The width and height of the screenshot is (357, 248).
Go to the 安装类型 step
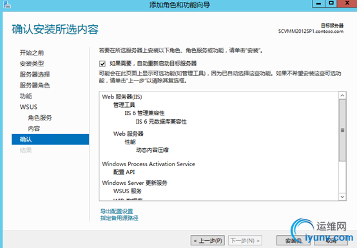click(x=32, y=64)
